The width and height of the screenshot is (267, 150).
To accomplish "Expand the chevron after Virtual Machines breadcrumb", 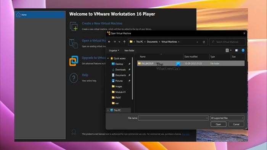I will [x=179, y=42].
